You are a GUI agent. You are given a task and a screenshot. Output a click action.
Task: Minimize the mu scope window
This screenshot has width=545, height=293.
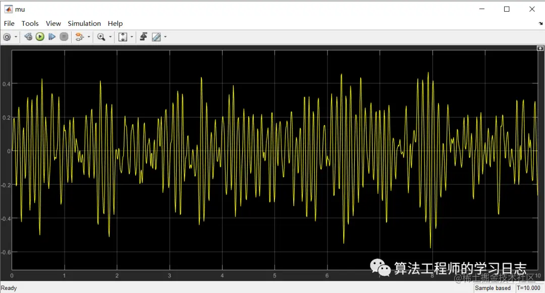482,9
